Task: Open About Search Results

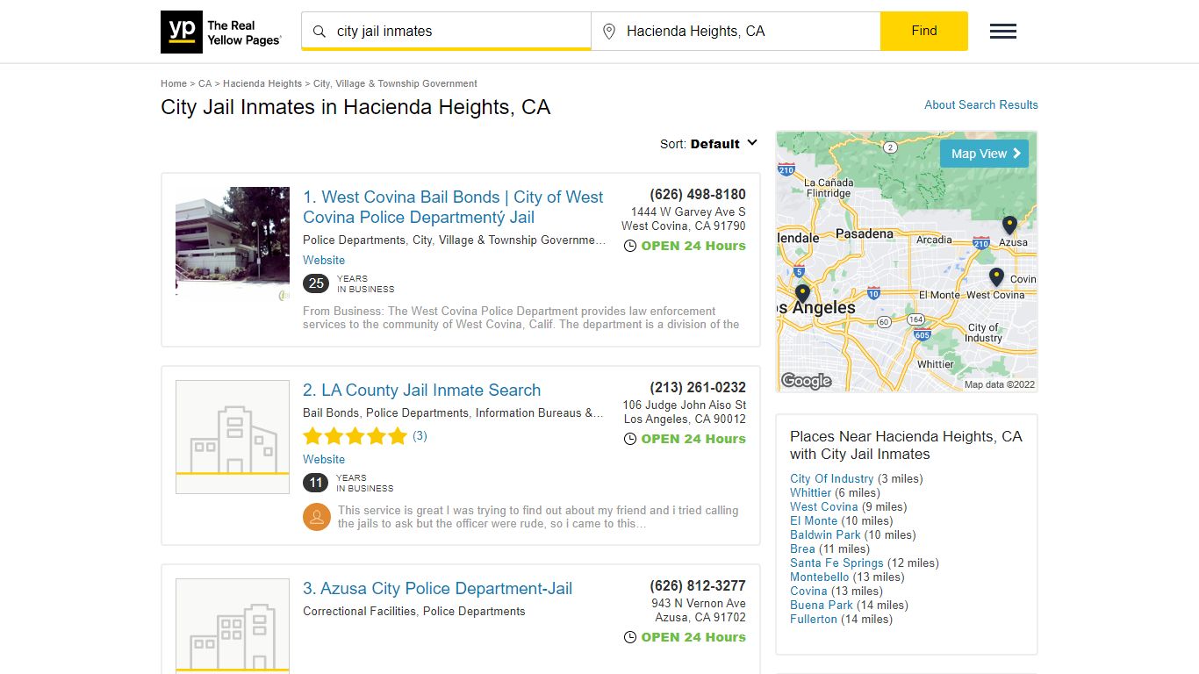Action: coord(981,104)
